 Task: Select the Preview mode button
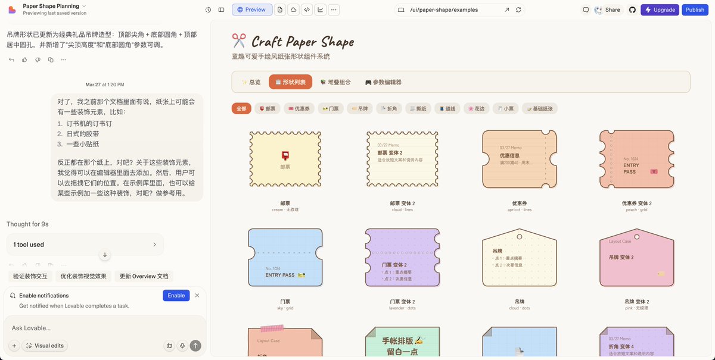pyautogui.click(x=252, y=10)
